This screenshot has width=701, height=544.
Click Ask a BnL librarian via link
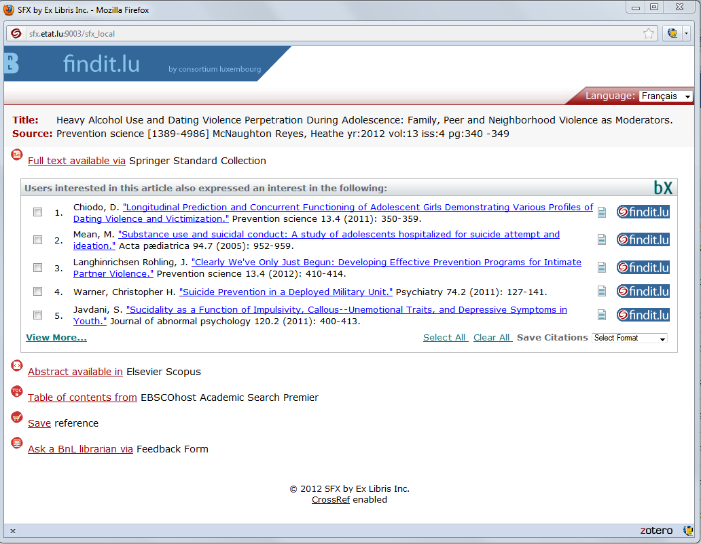(x=80, y=449)
